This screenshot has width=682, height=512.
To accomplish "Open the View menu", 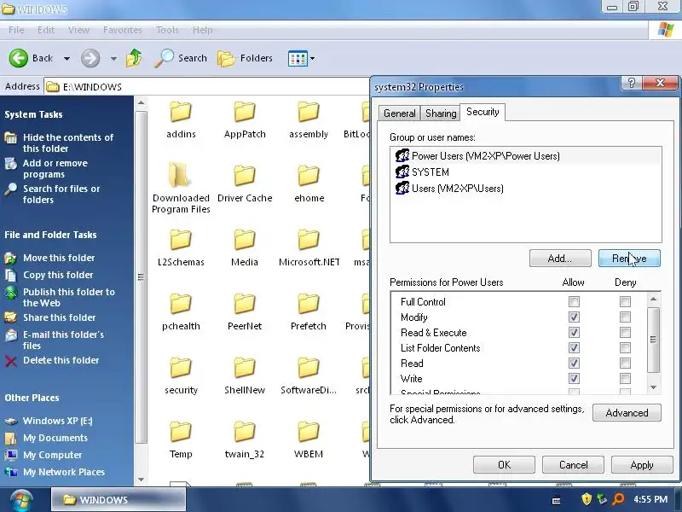I will click(78, 30).
